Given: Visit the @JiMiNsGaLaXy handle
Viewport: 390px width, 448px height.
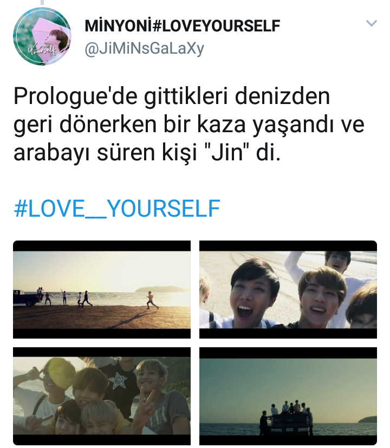Looking at the screenshot, I should [144, 49].
